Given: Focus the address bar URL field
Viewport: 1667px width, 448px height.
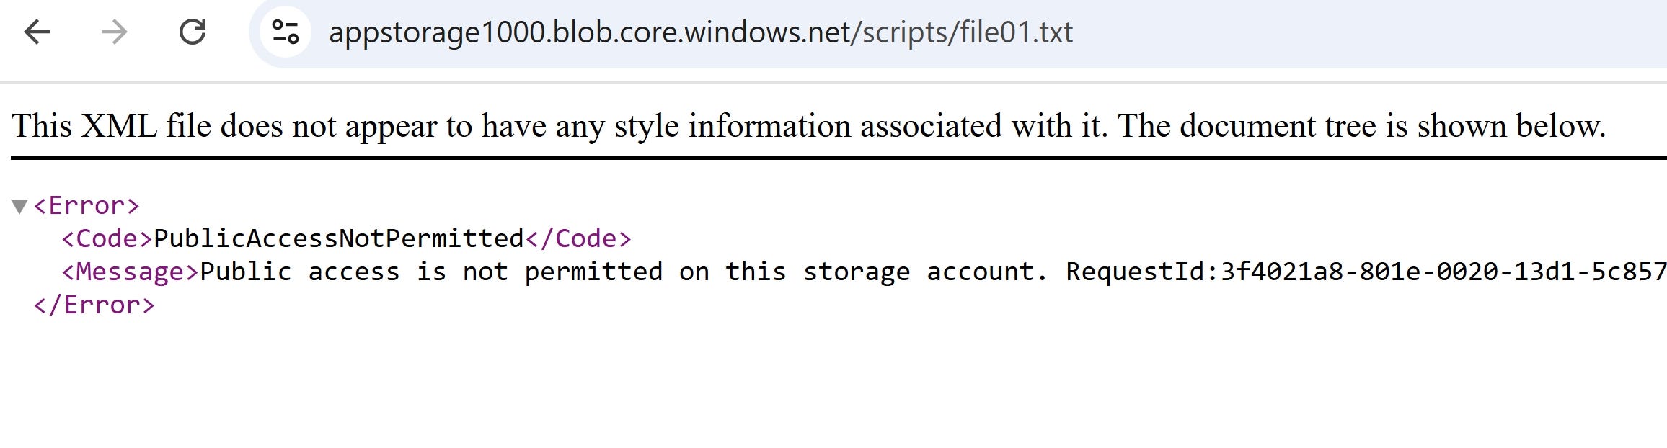Looking at the screenshot, I should (x=958, y=32).
